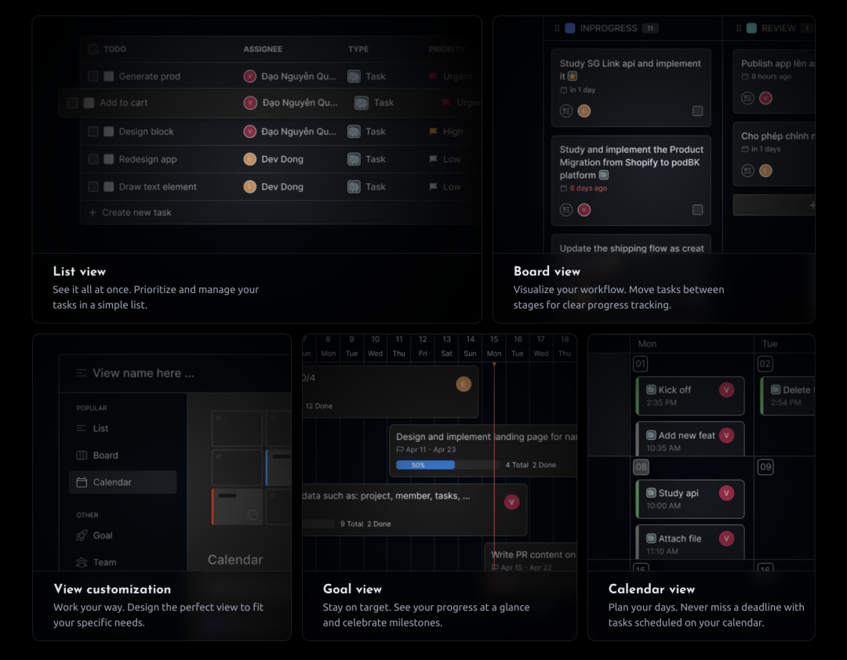Click drag handle beside INPROGRESS column

point(557,28)
